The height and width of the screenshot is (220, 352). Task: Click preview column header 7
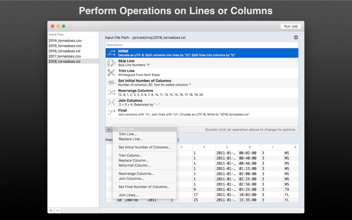pyautogui.click(x=272, y=147)
